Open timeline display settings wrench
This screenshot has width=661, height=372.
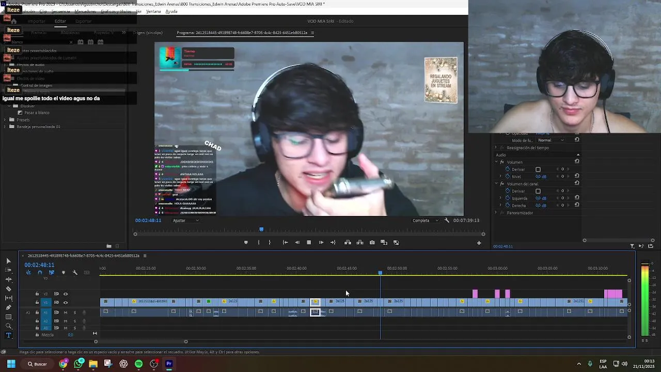[75, 273]
